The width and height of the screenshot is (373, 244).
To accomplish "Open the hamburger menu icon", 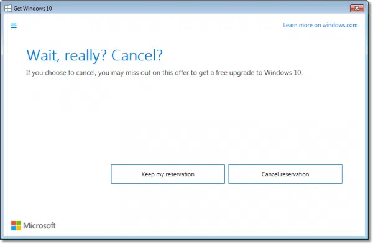I will [x=14, y=26].
